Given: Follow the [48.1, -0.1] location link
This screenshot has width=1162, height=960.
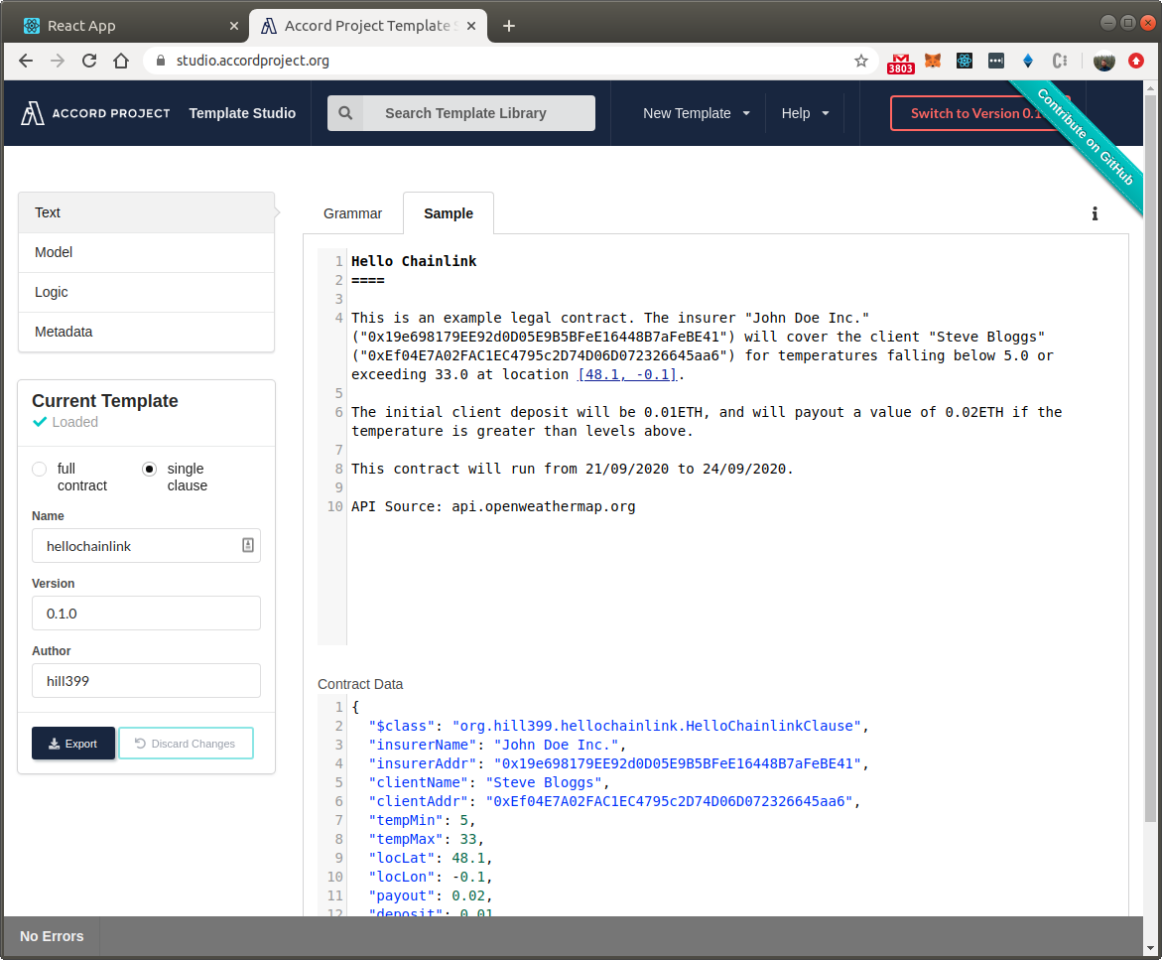Looking at the screenshot, I should 627,374.
